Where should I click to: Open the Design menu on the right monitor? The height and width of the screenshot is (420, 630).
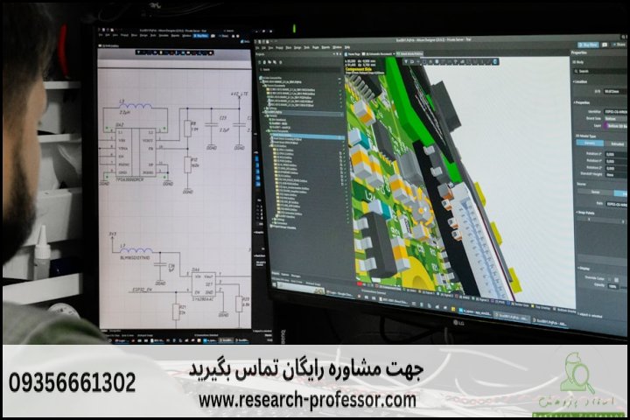297,47
